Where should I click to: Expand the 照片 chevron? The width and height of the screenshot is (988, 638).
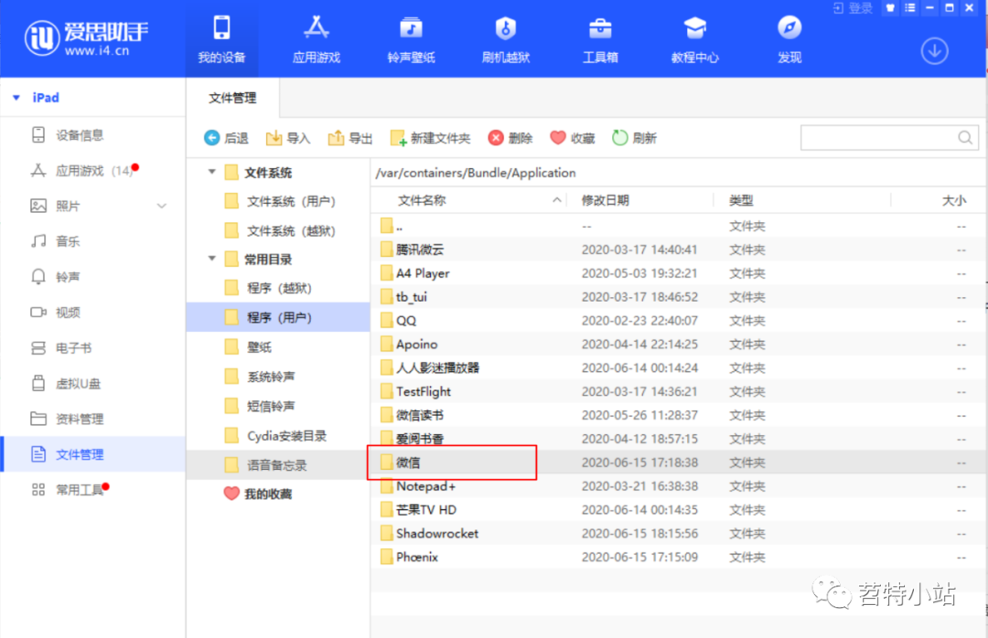pos(162,206)
